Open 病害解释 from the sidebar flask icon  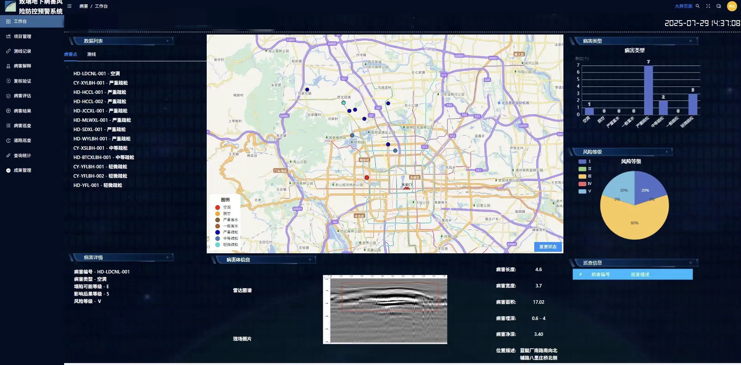tap(9, 66)
